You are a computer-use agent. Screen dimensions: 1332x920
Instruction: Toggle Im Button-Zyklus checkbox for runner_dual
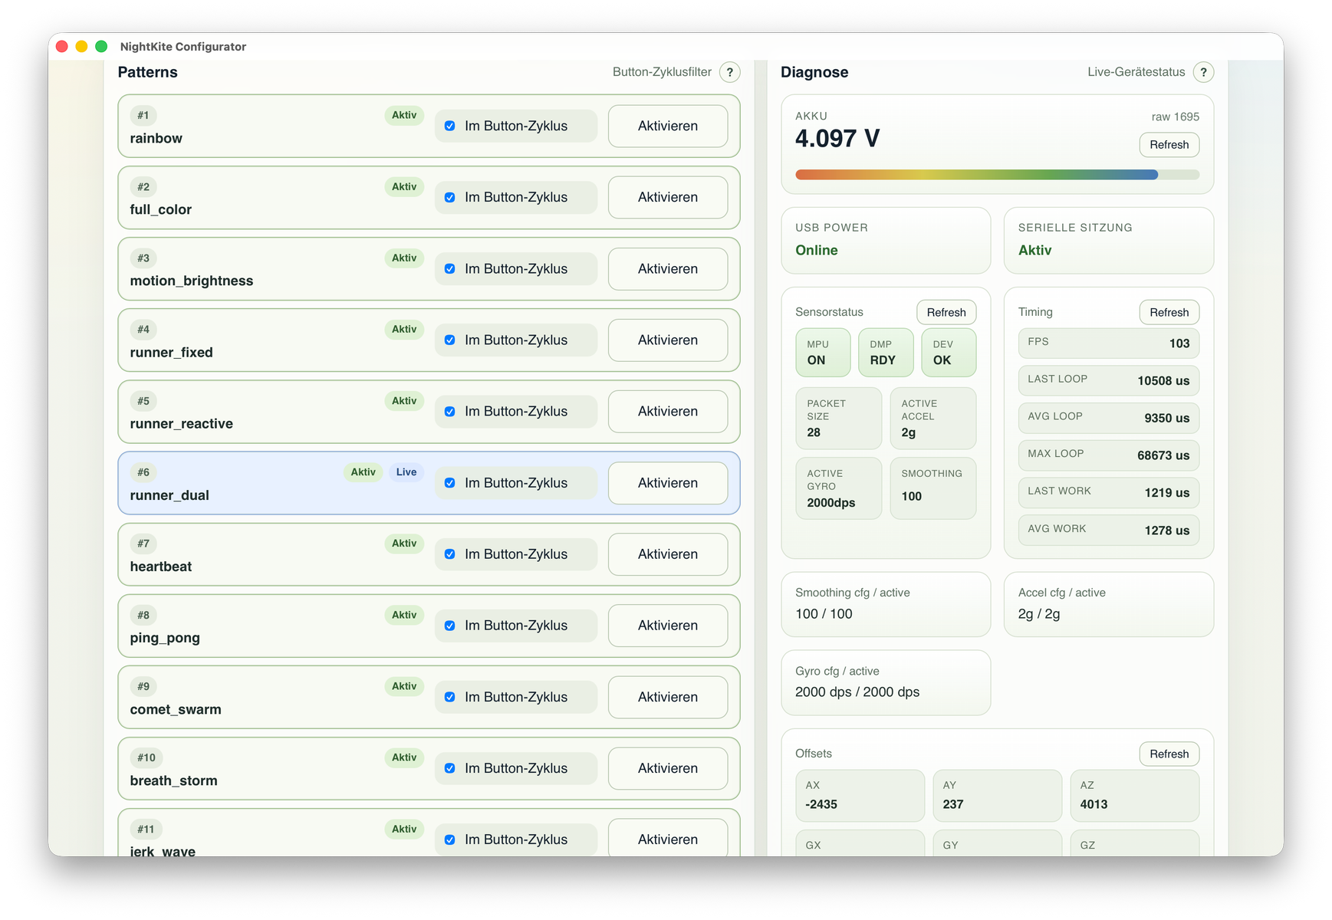coord(450,483)
